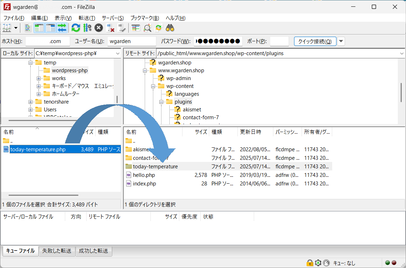The image size is (406, 268).
Task: Click the disconnect from server icon
Action: click(111, 28)
